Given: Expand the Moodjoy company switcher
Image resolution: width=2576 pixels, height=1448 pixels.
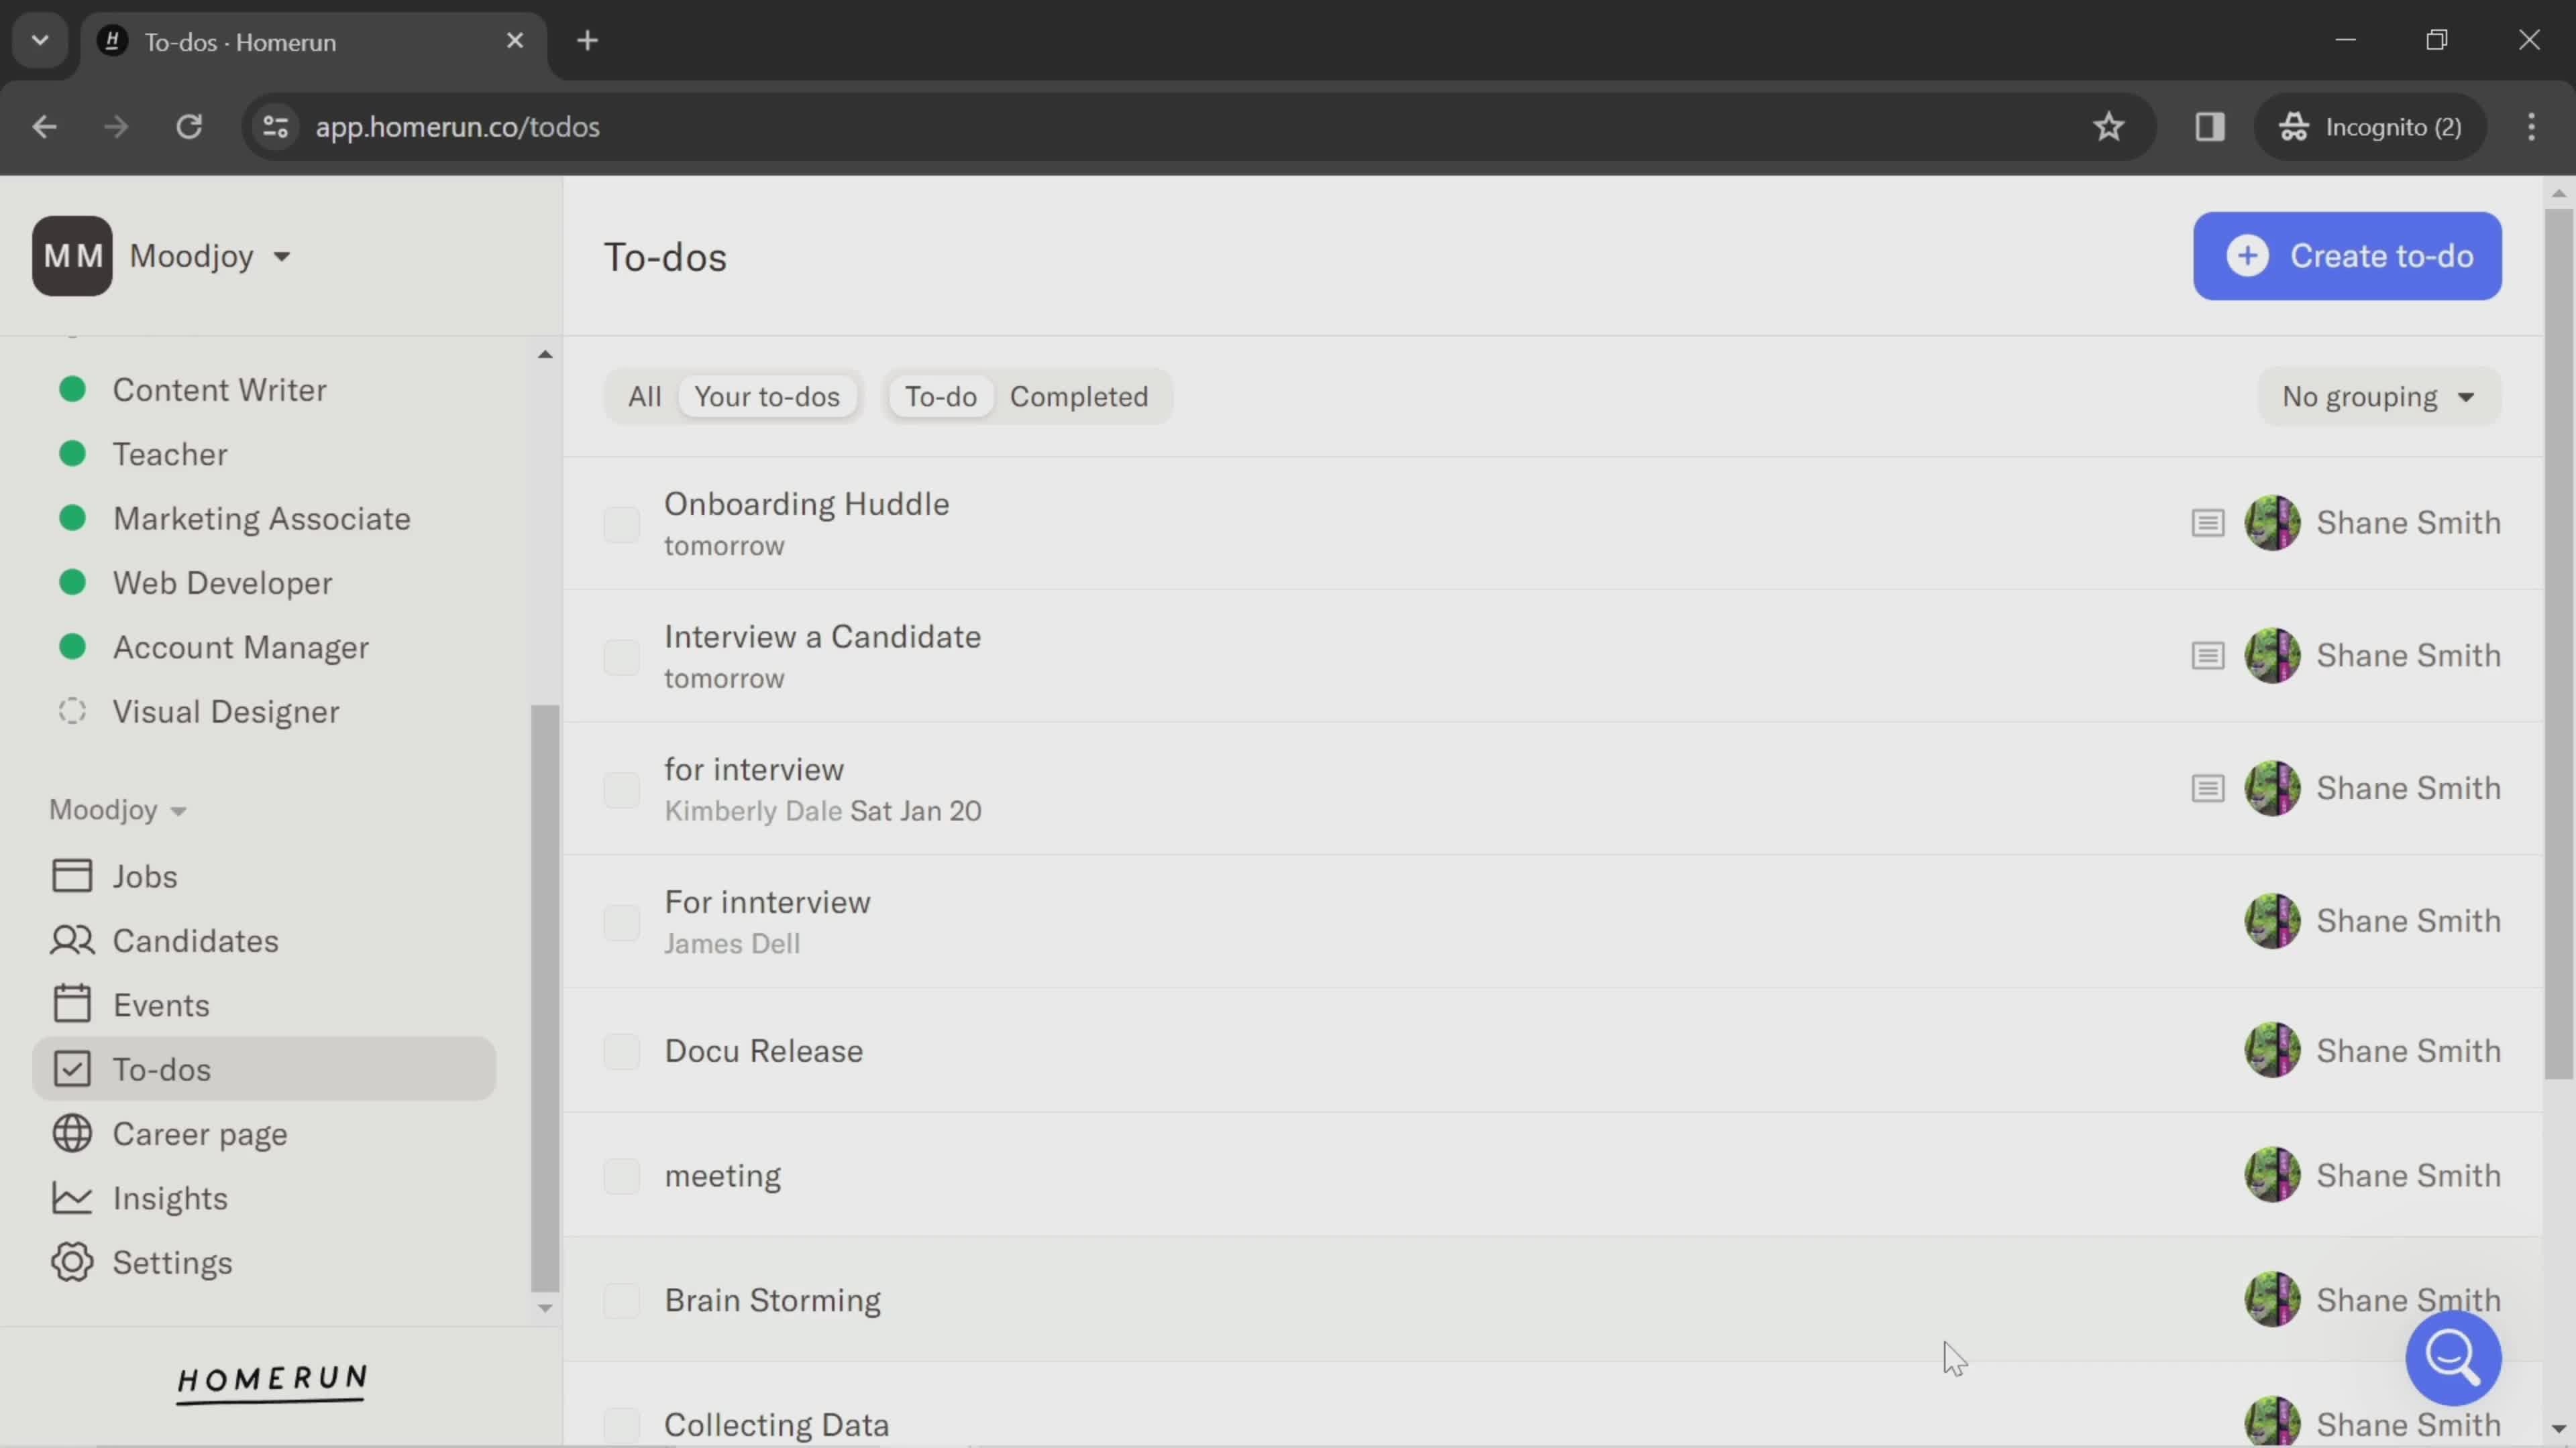Looking at the screenshot, I should (x=210, y=256).
